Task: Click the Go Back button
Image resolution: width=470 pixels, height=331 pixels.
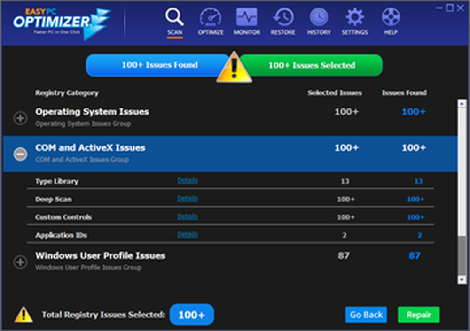Action: [366, 315]
